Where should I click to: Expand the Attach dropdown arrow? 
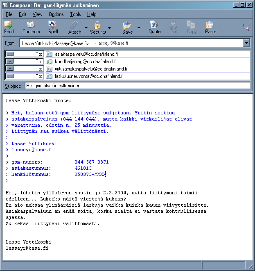[86, 27]
